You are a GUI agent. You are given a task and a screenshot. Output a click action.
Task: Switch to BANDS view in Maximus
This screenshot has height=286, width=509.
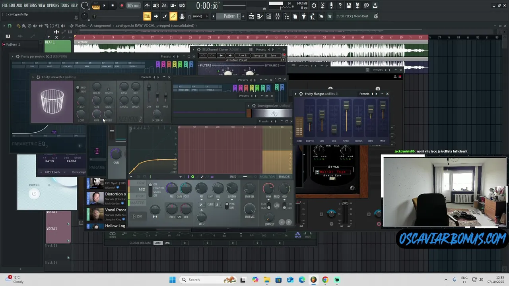[x=284, y=177]
